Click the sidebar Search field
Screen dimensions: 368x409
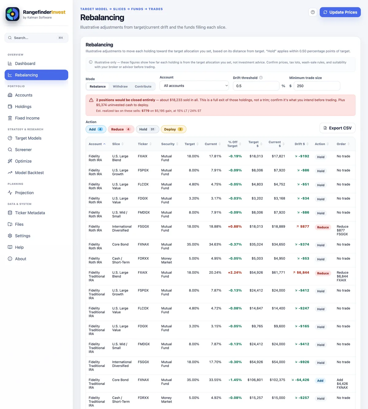36,38
